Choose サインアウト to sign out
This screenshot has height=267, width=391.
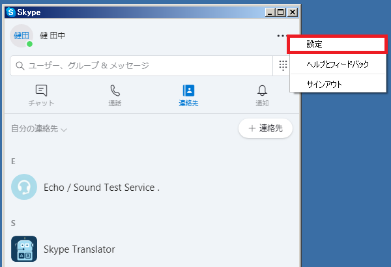tap(338, 84)
